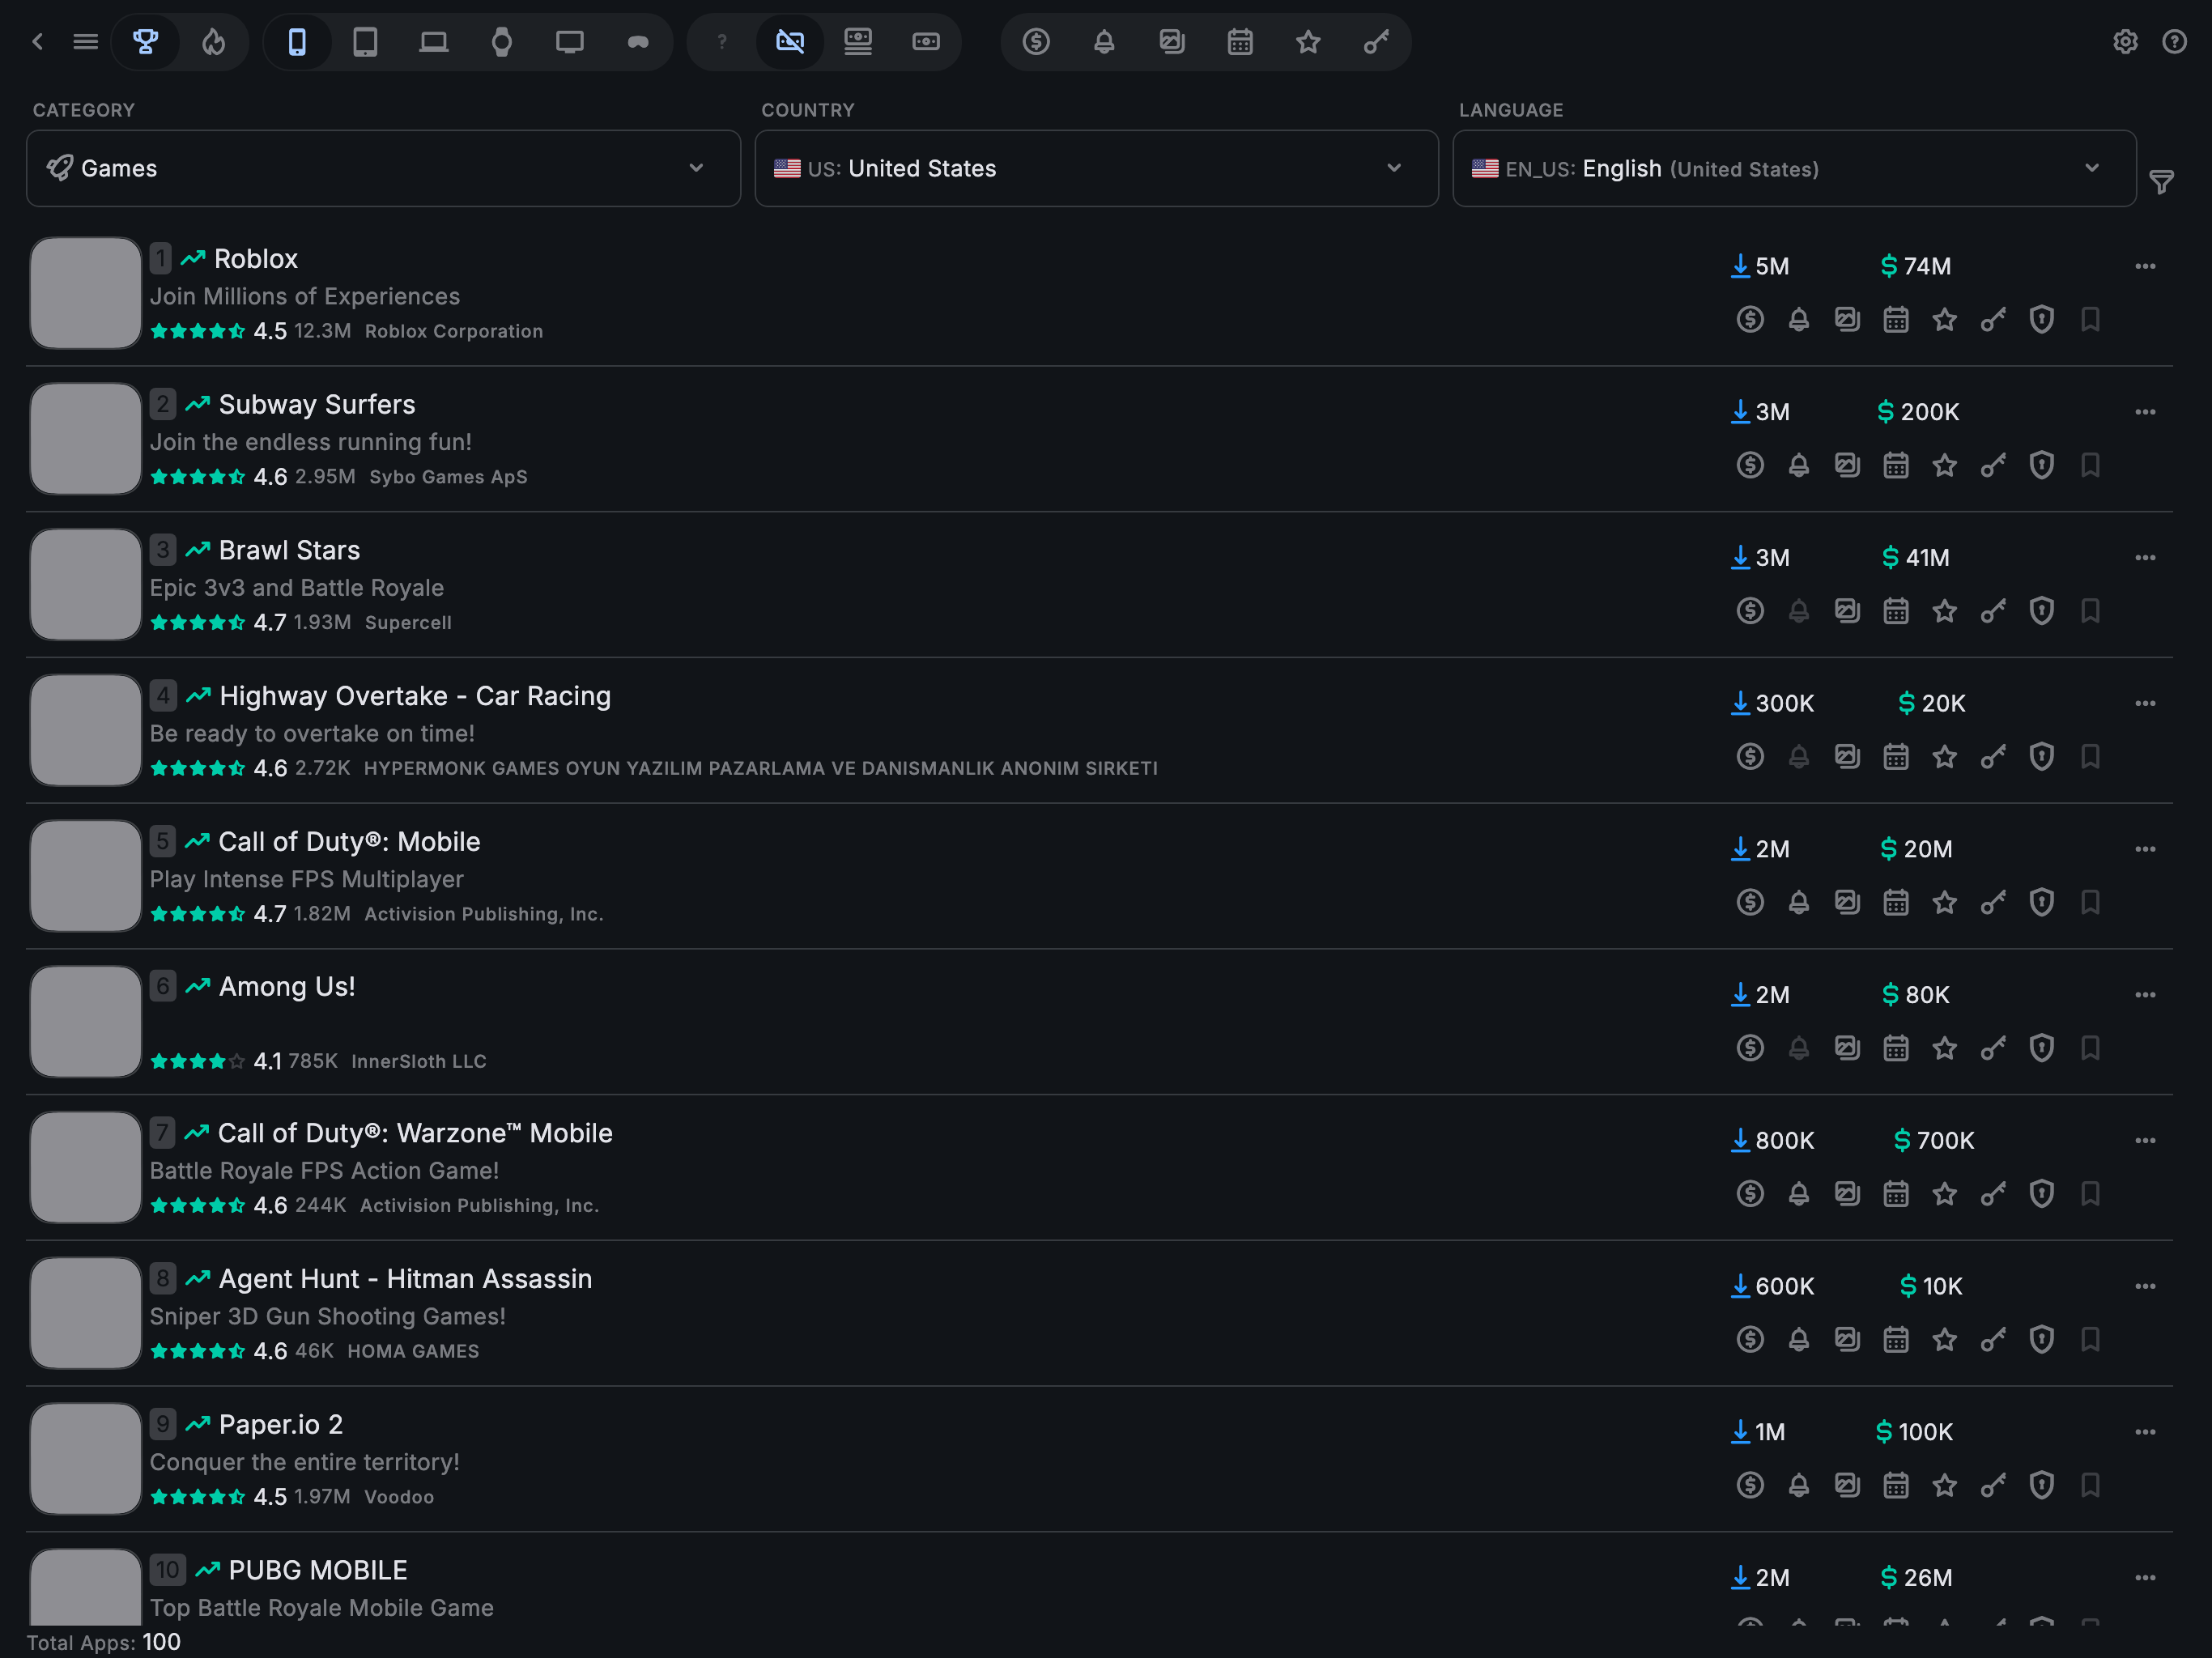Open calendar icon for Subway Surfers
The width and height of the screenshot is (2212, 1658).
tap(1896, 466)
